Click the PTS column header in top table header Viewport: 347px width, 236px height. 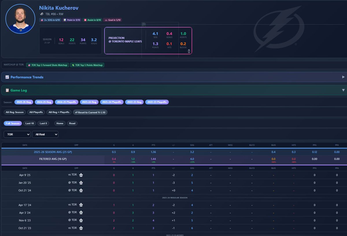point(153,145)
